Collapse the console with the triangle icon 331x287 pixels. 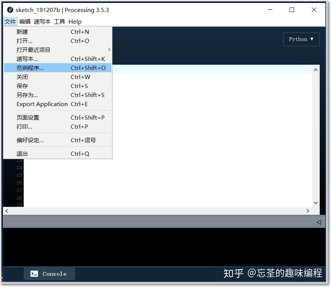[319, 222]
